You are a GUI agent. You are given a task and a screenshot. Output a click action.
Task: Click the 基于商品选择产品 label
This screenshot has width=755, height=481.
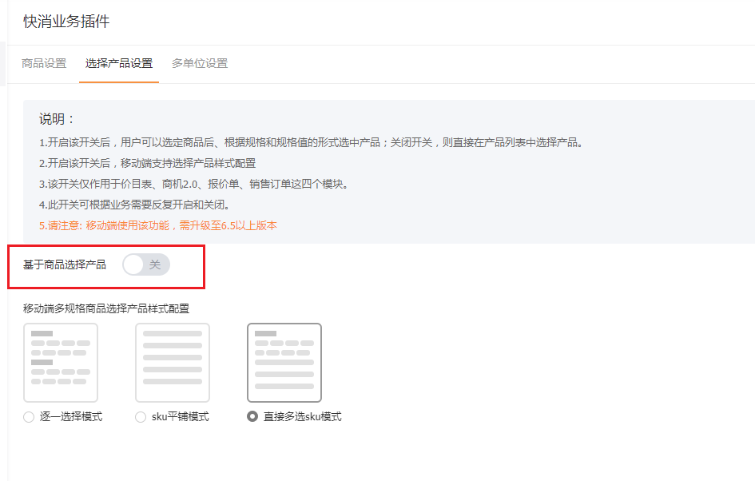click(65, 264)
